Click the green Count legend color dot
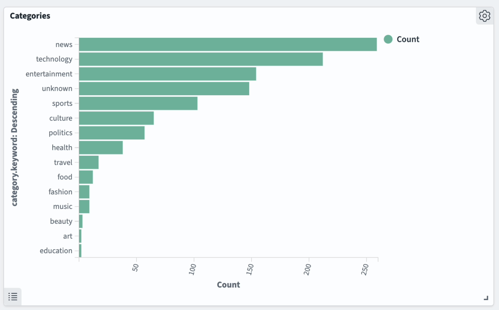The height and width of the screenshot is (310, 499). tap(388, 39)
